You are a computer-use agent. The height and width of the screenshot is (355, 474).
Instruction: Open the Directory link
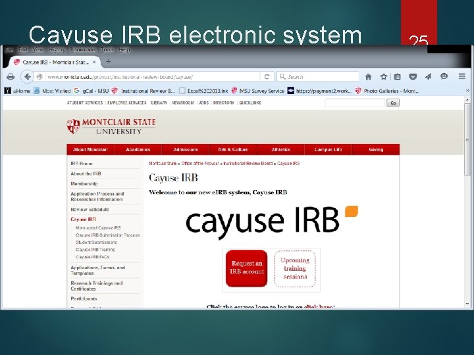click(x=223, y=103)
